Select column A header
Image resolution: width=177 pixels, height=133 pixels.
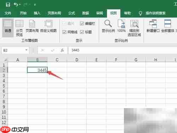pyautogui.click(x=18, y=60)
